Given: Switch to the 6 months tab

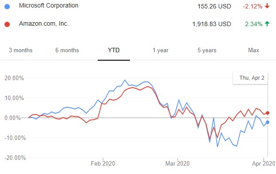Looking at the screenshot, I should (x=67, y=50).
